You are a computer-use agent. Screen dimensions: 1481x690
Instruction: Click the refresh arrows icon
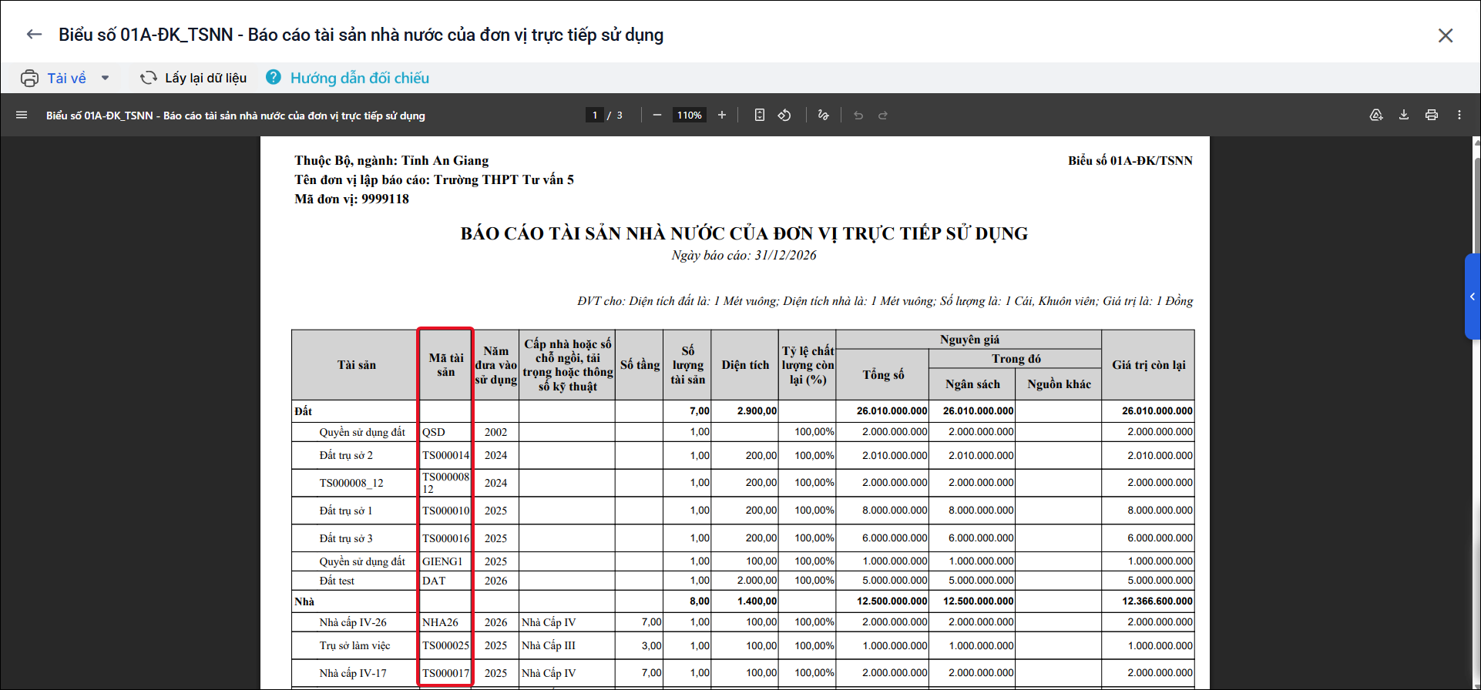(148, 78)
